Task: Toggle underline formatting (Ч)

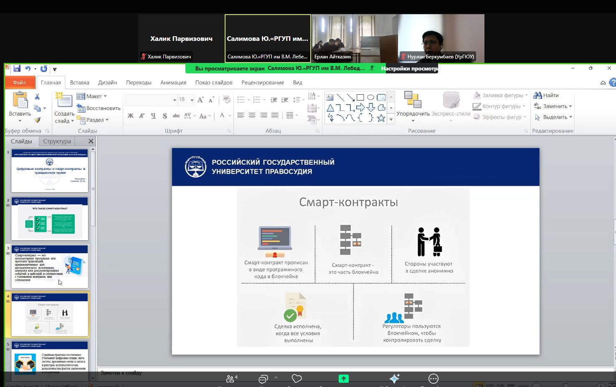Action: tap(153, 116)
